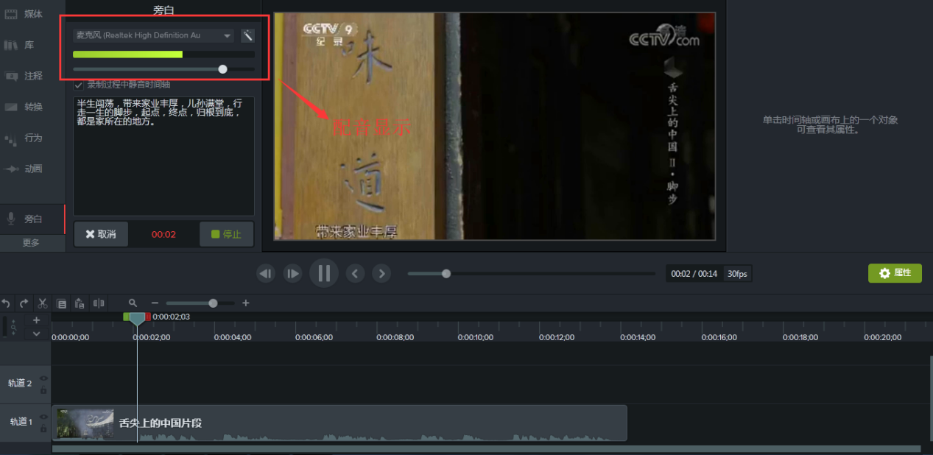
Task: Open the green 属性 properties button
Action: click(x=895, y=273)
